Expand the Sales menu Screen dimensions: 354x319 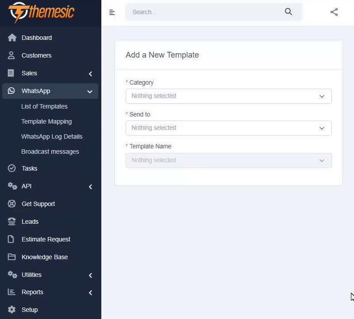90,74
